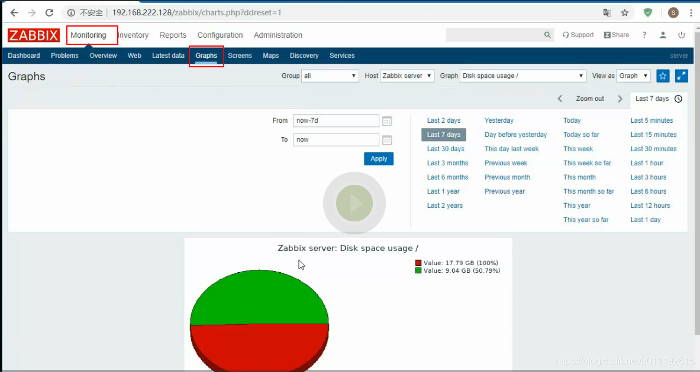The height and width of the screenshot is (372, 700).
Task: Click the browser forward arrow
Action: [32, 12]
